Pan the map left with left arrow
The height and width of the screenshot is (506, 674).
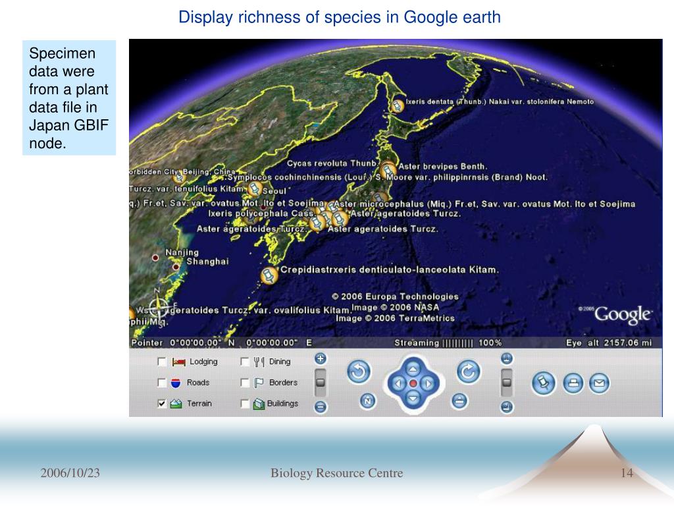coord(398,383)
